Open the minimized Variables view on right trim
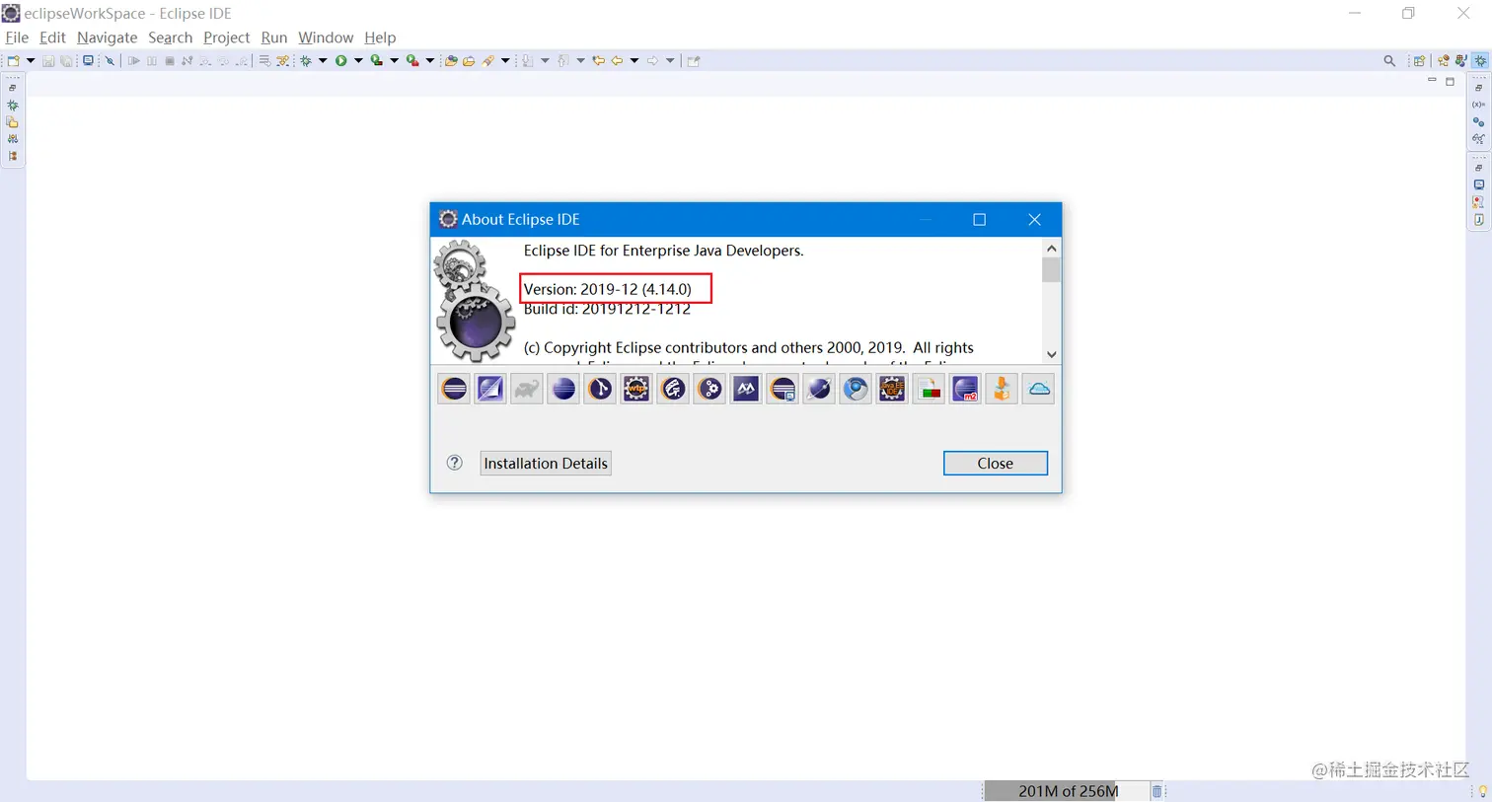Viewport: 1492px width, 802px height. click(1478, 105)
